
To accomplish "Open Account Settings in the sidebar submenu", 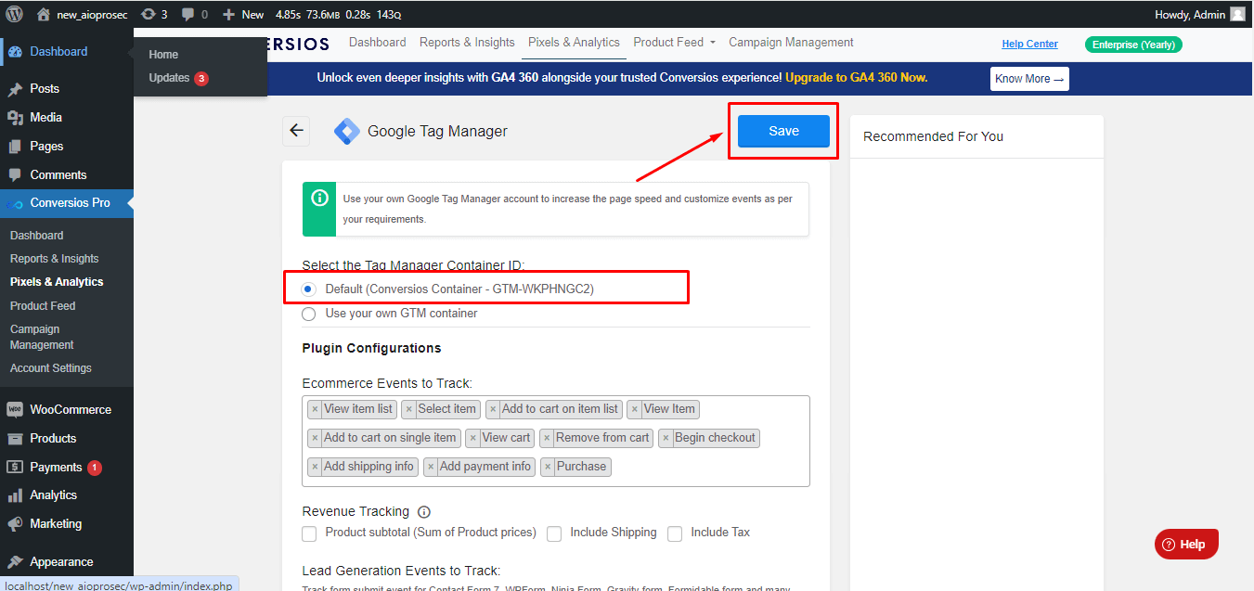I will click(51, 368).
